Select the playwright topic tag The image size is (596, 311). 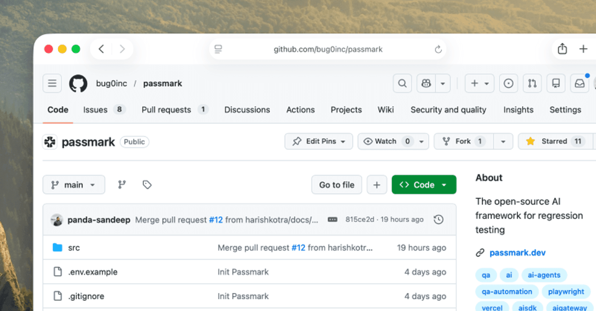click(x=566, y=292)
